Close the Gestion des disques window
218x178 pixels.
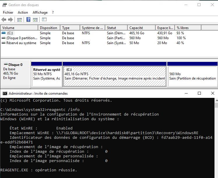click(212, 5)
